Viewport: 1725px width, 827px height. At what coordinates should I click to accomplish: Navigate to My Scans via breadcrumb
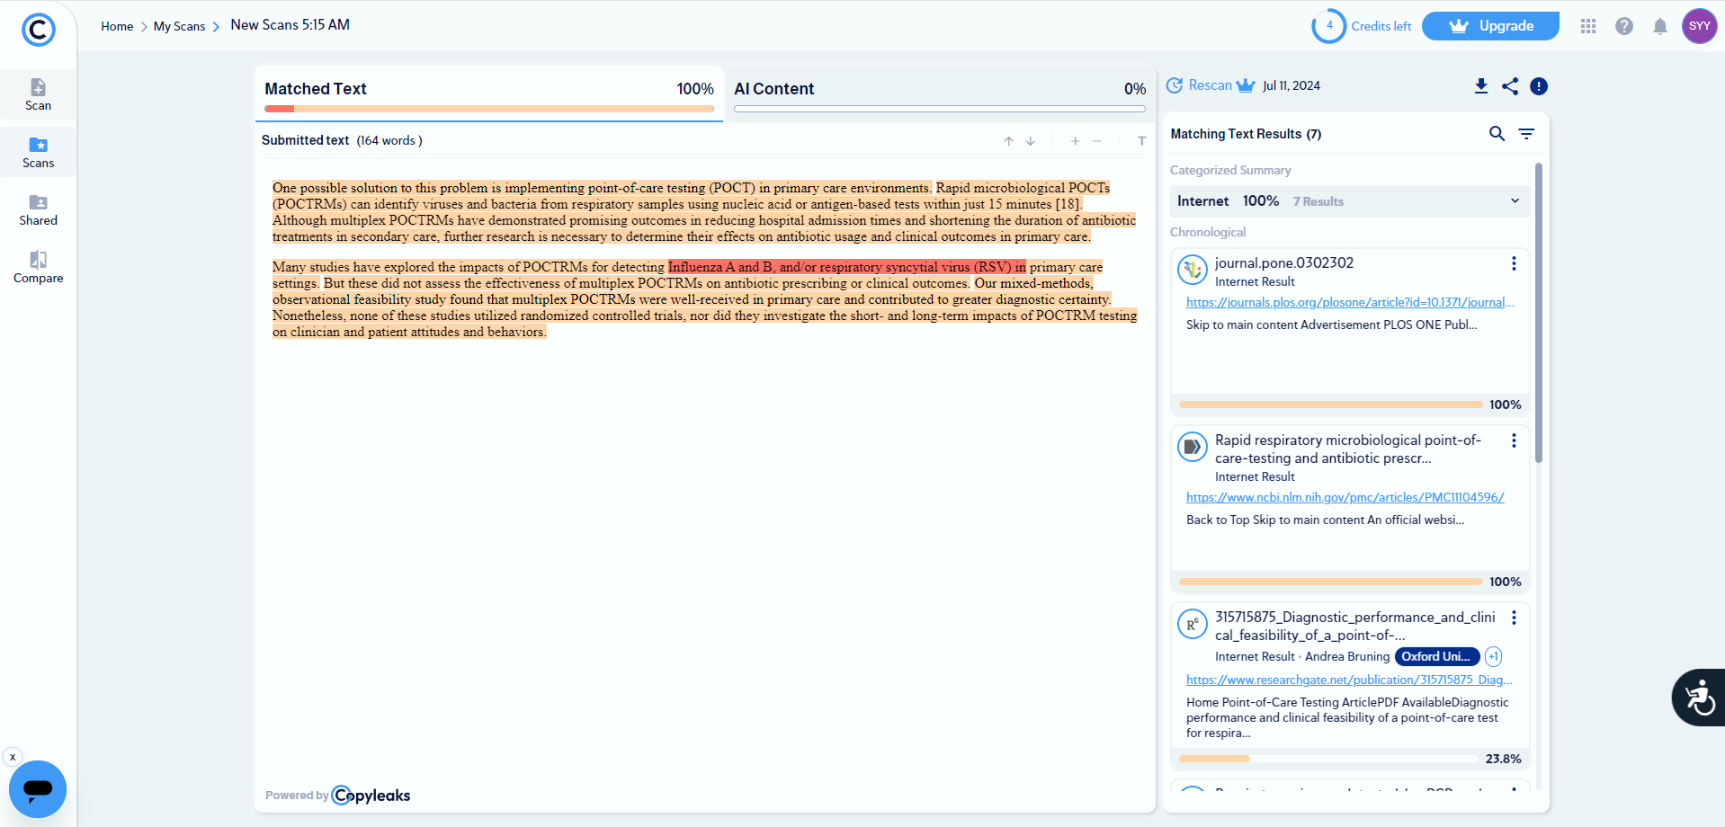[x=180, y=26]
